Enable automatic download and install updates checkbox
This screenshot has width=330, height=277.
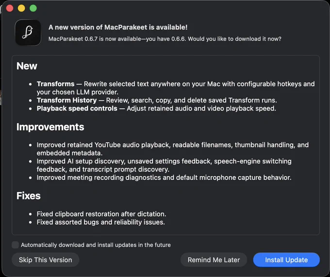pyautogui.click(x=15, y=245)
